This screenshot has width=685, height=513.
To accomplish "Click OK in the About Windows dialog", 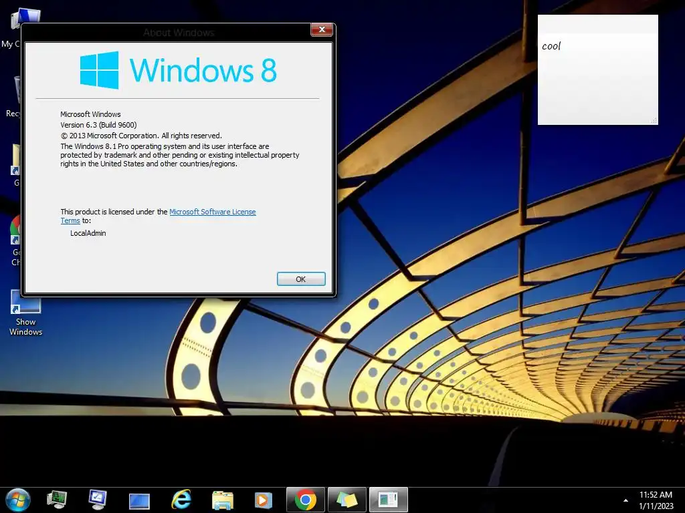I will [x=301, y=279].
